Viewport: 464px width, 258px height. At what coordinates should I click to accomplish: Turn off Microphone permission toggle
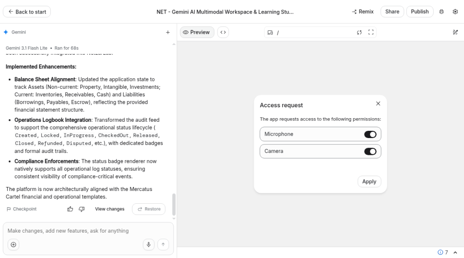click(370, 134)
